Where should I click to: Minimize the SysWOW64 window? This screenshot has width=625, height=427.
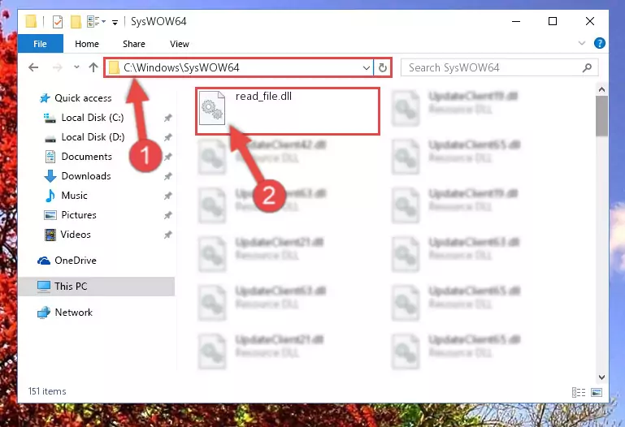(x=516, y=21)
